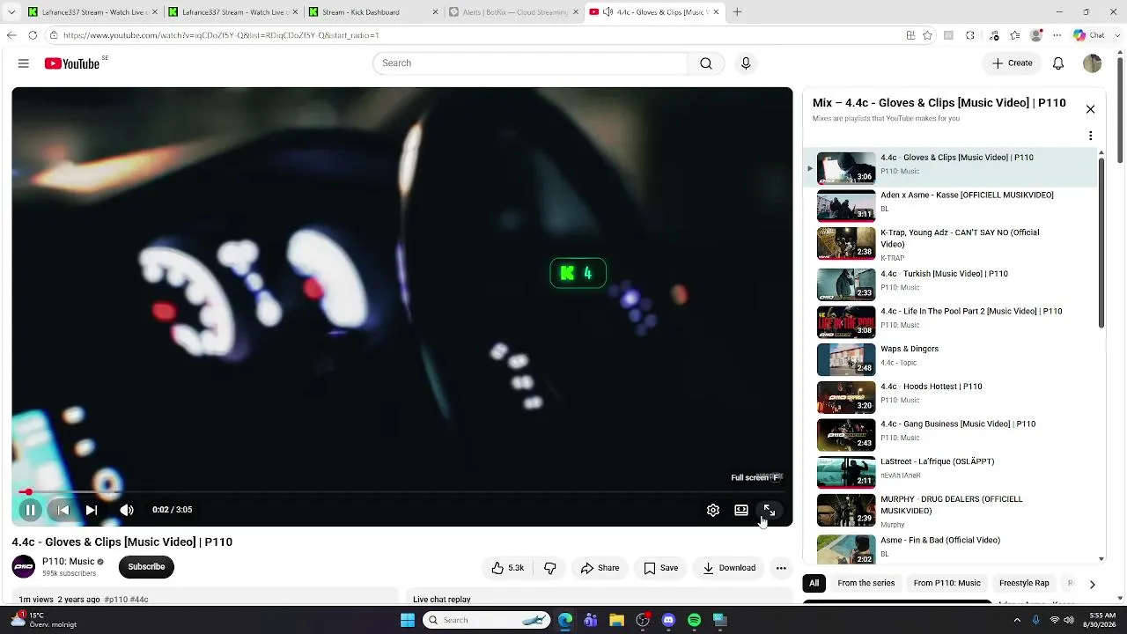
Task: Open a new browser tab
Action: (x=737, y=12)
